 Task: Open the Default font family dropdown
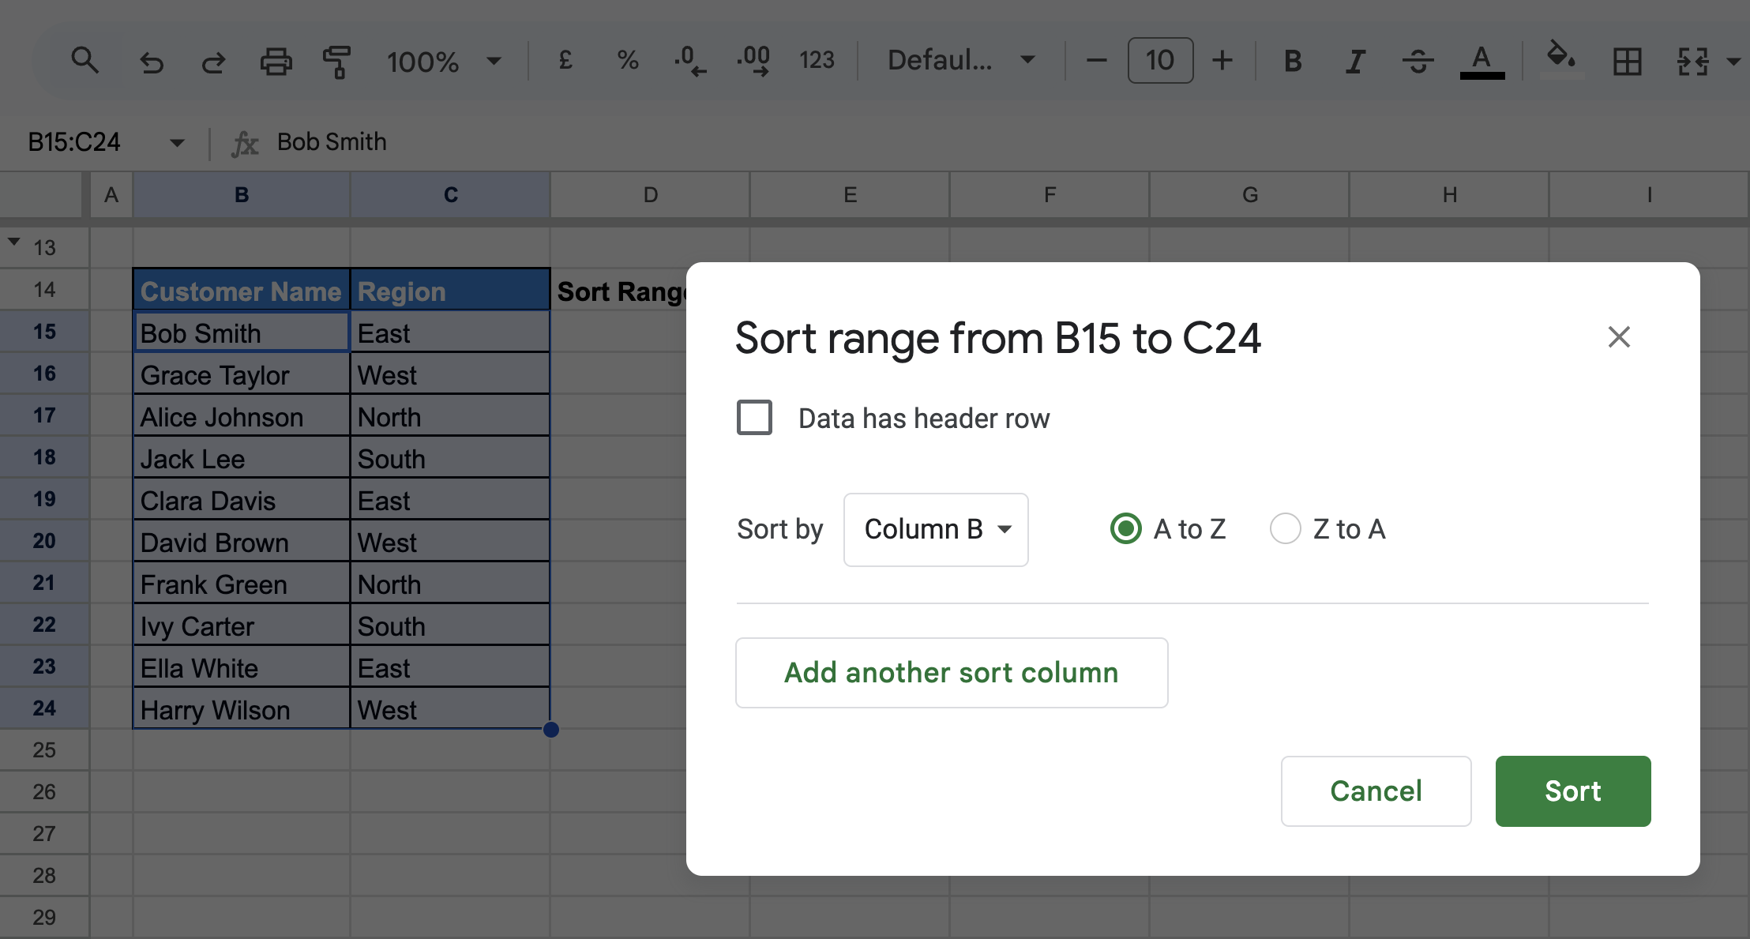click(960, 60)
